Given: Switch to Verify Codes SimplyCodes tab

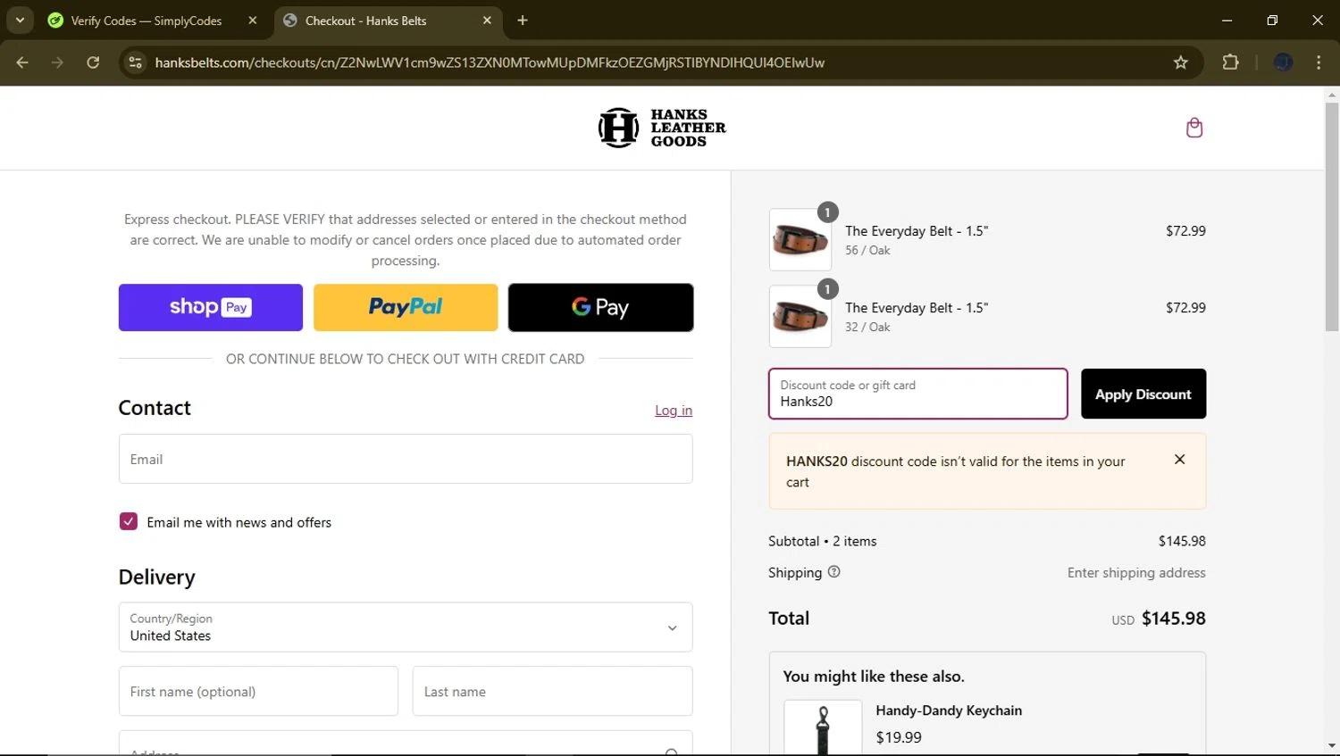Looking at the screenshot, I should point(147,21).
